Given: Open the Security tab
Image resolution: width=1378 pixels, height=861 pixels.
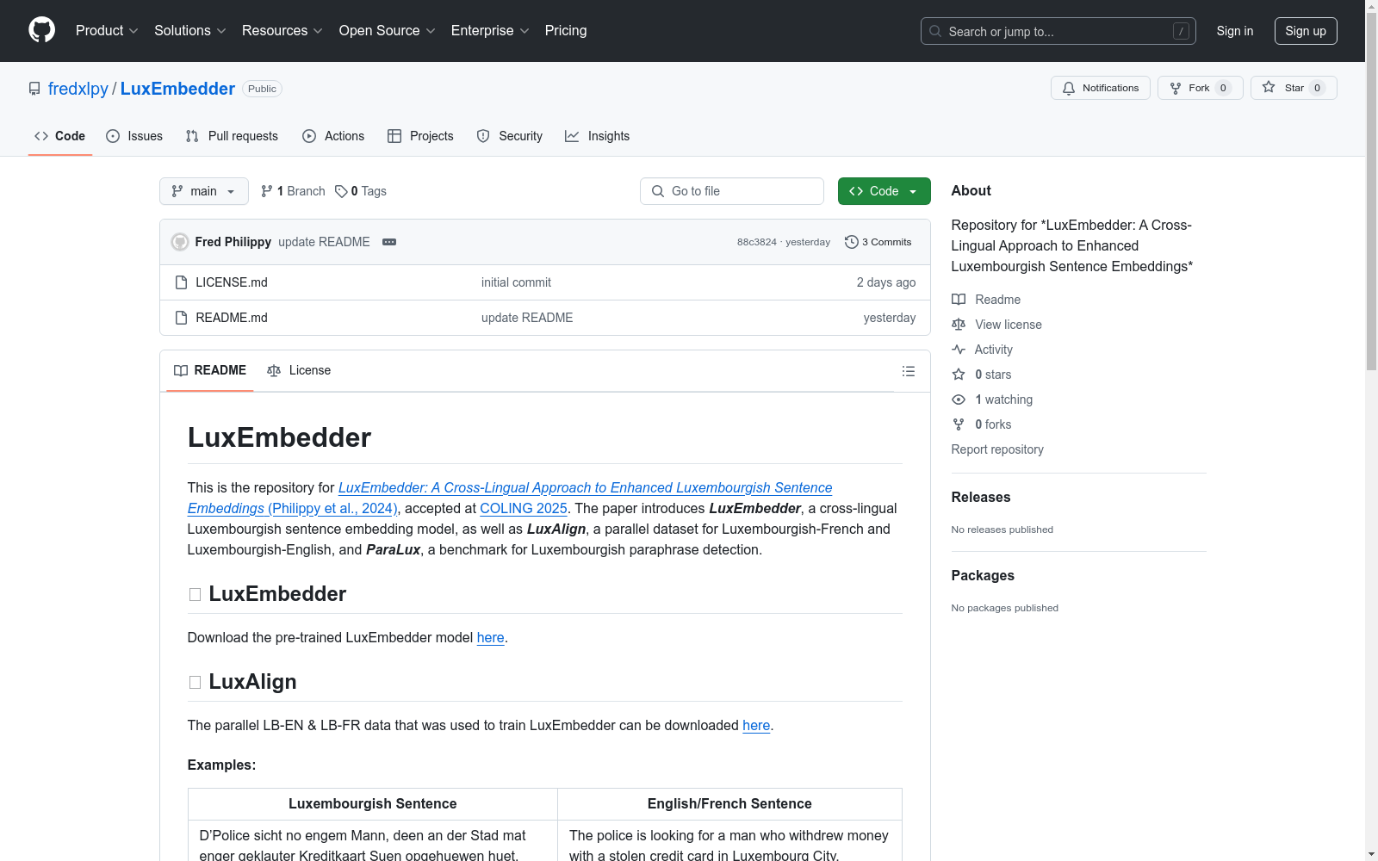Looking at the screenshot, I should [510, 136].
